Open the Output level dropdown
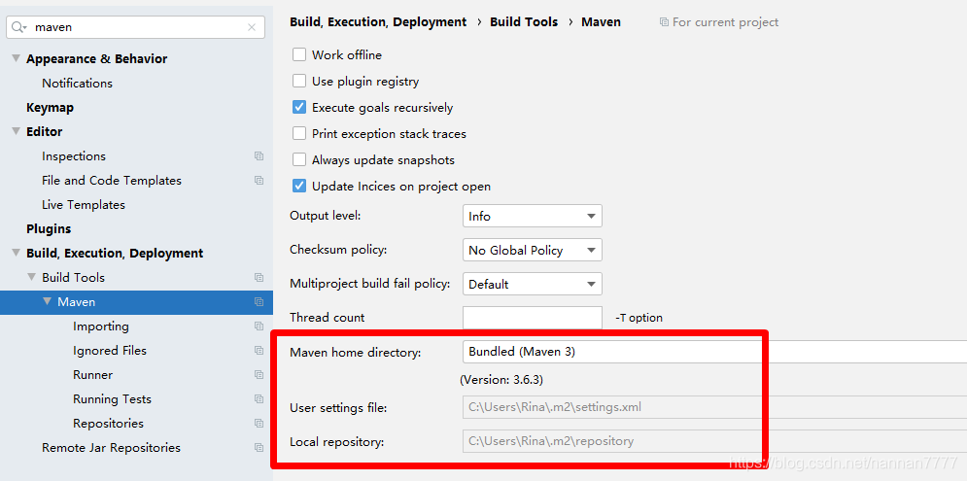Screen dimensions: 967x481 (x=533, y=216)
